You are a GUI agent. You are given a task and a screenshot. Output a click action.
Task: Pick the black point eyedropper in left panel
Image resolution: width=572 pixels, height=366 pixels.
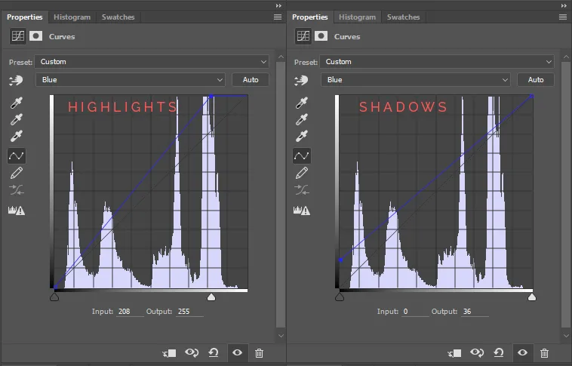[x=17, y=103]
